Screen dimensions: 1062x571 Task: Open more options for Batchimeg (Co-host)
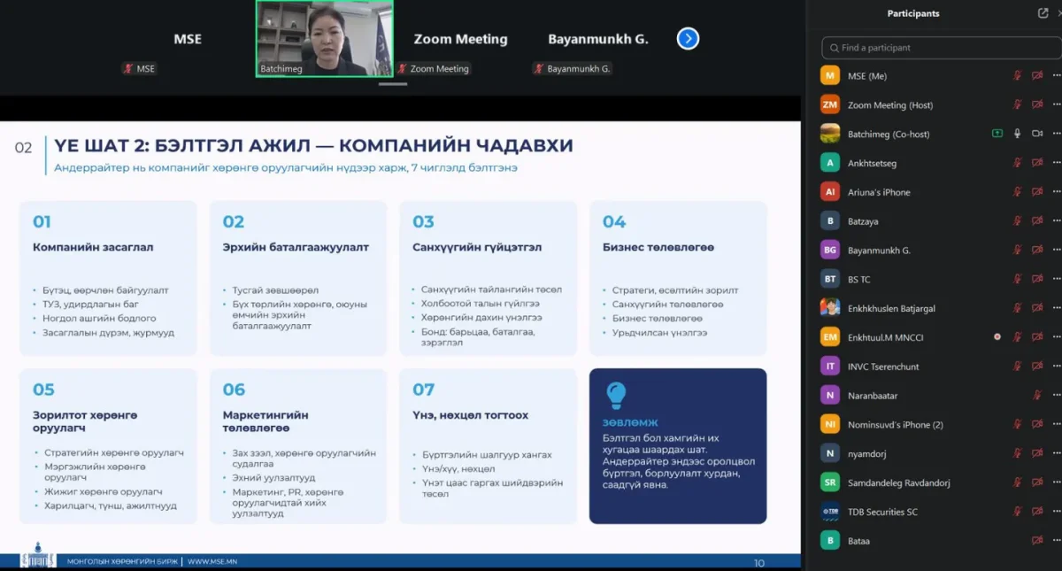[x=1056, y=134]
